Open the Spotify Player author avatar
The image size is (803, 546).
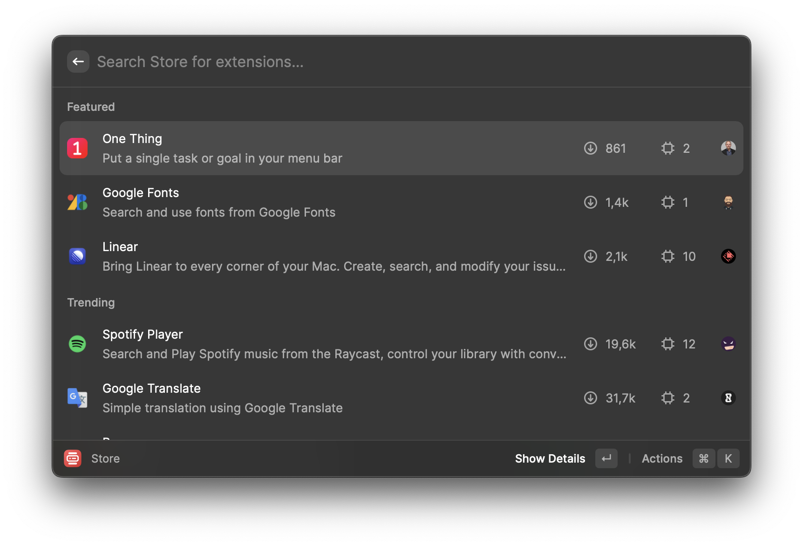pos(728,344)
